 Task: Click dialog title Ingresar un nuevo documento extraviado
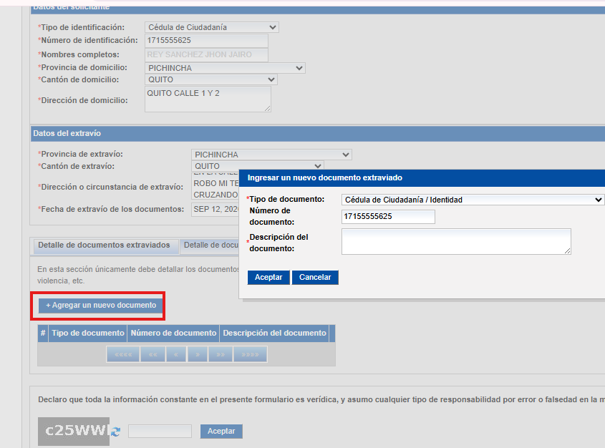click(x=325, y=177)
